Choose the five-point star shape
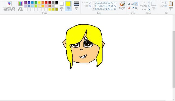This screenshot has height=101, width=175. 109,9
